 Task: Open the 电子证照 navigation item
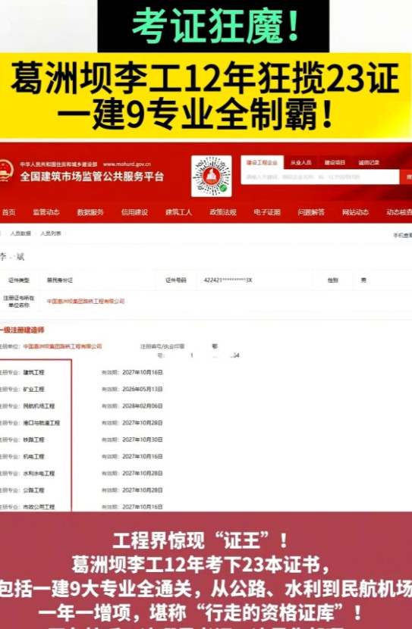267,212
